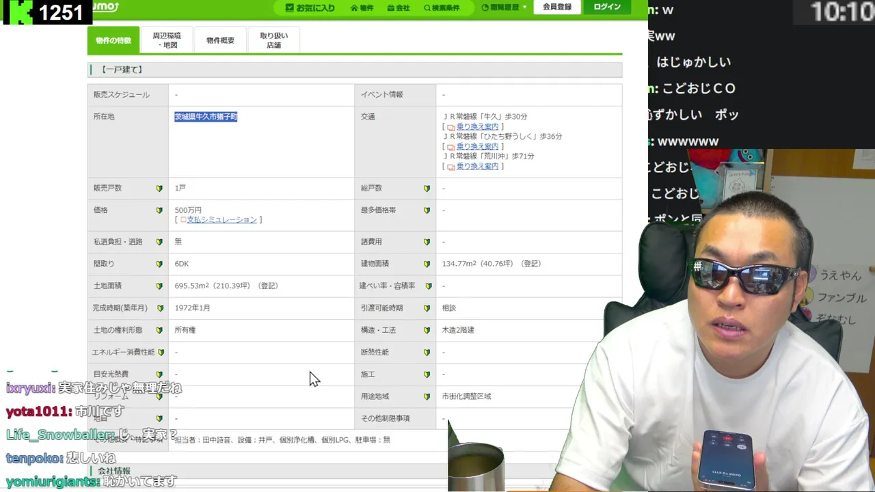Open 乗り換え案内 link under 荒川沖 station

click(x=477, y=166)
